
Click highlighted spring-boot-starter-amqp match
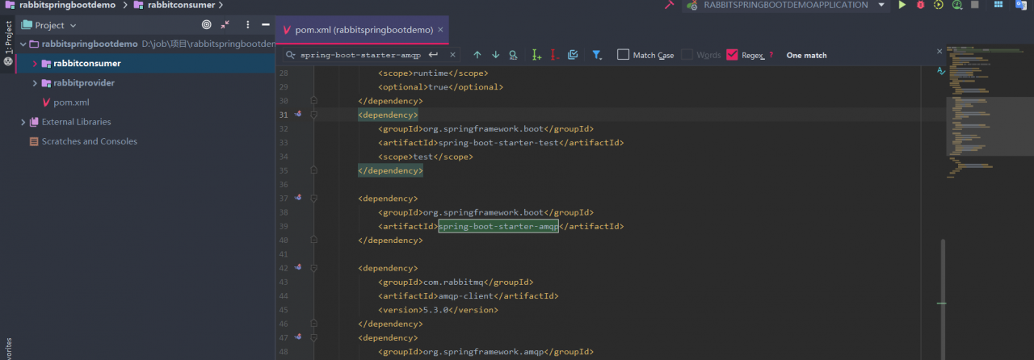[x=498, y=226]
